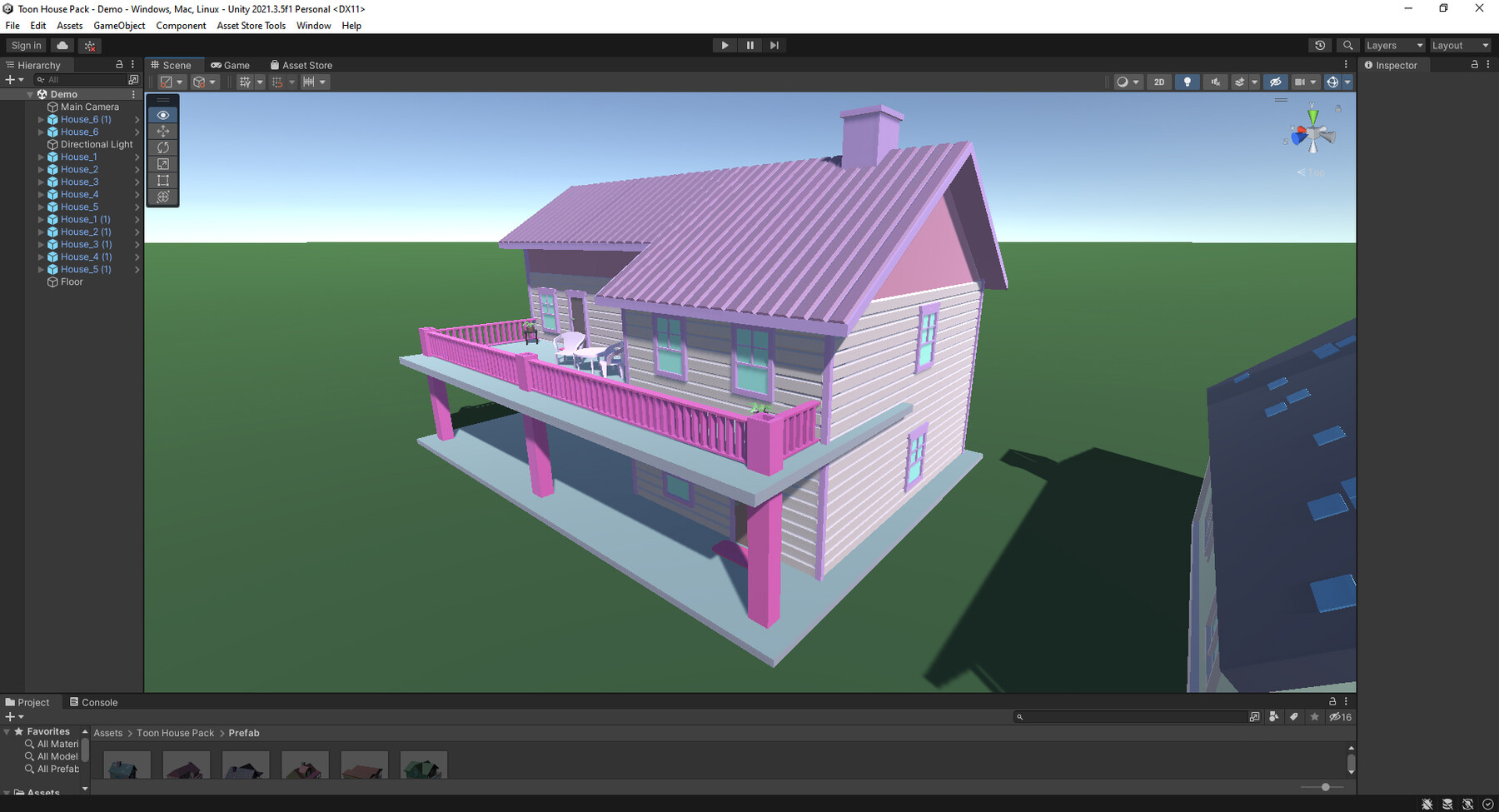
Task: Click the Sign in button
Action: 25,45
